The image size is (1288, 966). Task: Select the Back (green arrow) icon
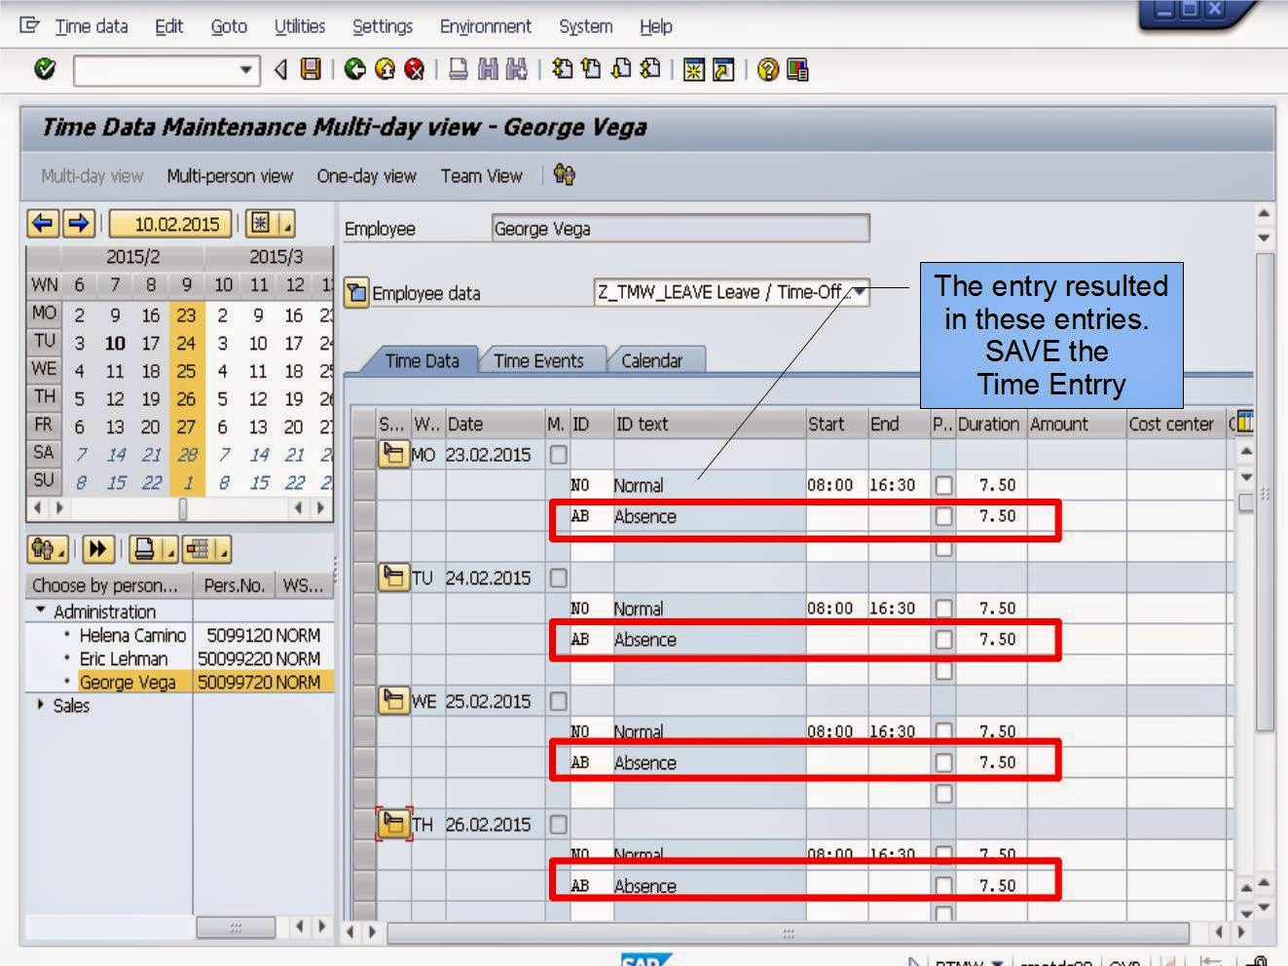[x=353, y=68]
